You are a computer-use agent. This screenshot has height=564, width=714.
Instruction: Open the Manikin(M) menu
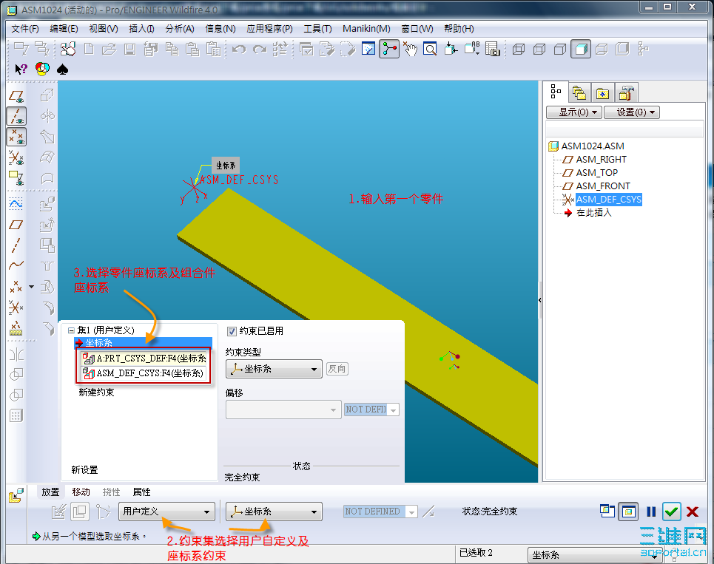coord(366,29)
